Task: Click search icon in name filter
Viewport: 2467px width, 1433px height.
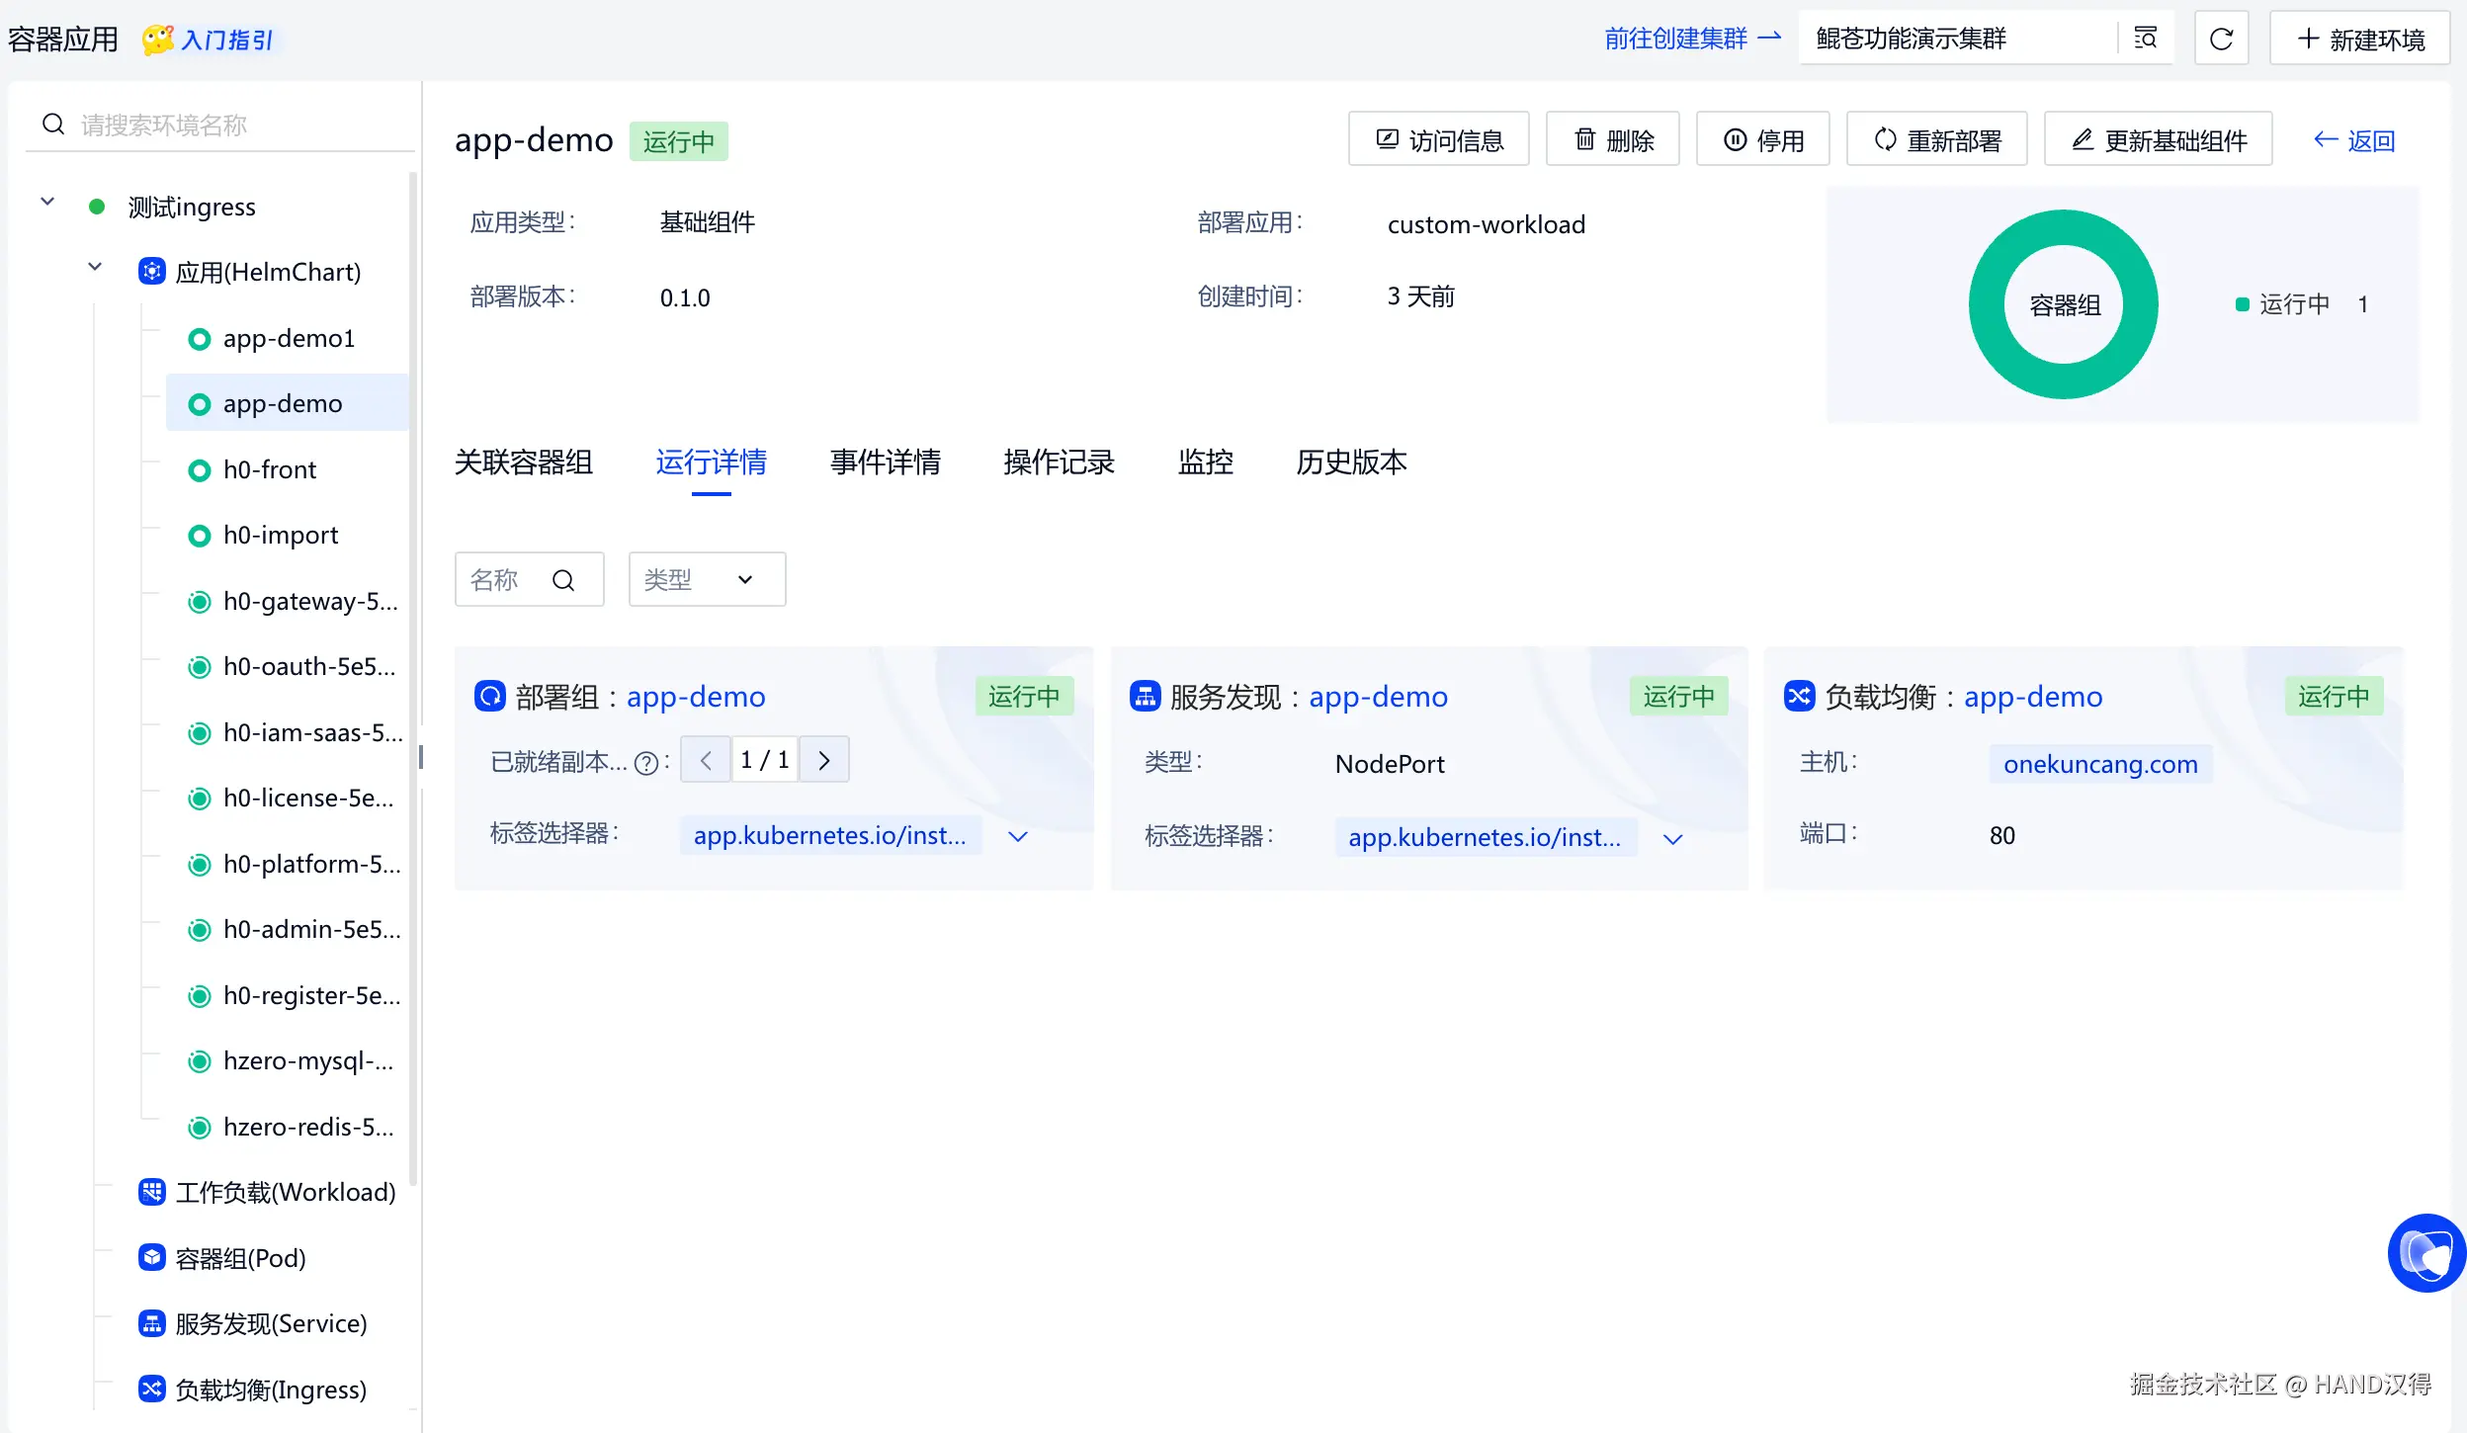Action: [563, 580]
